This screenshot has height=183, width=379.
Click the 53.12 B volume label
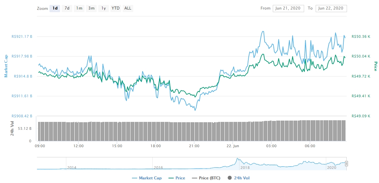(25, 128)
